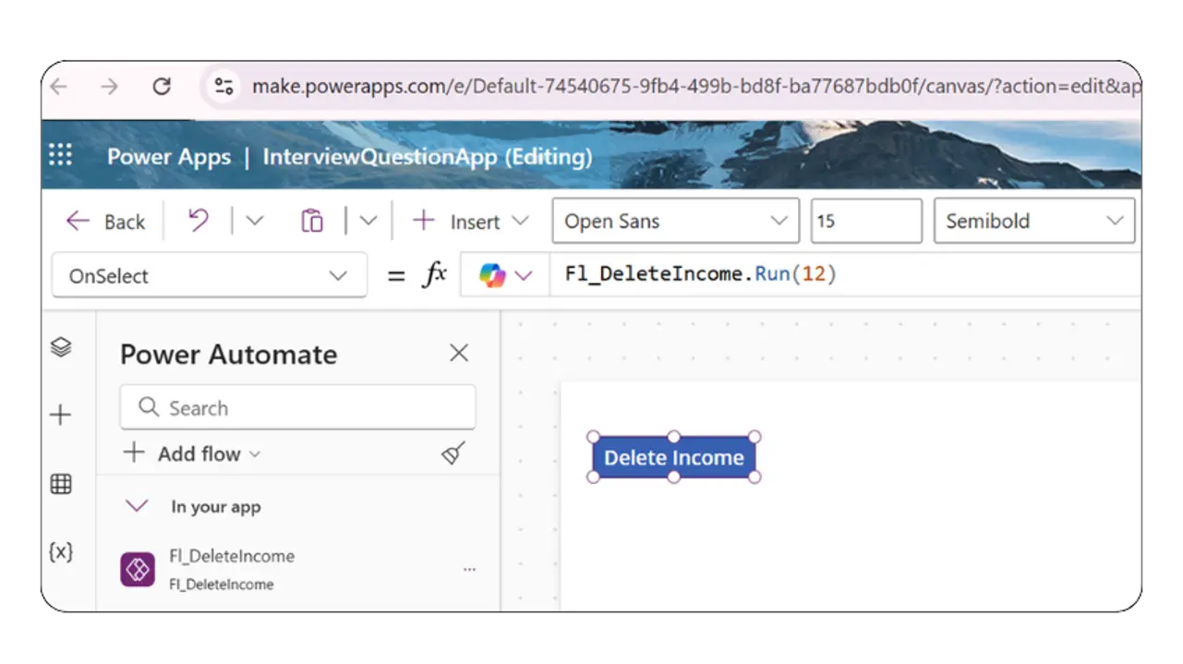Click the Paste clipboard icon in the toolbar
Viewport: 1183px width, 664px height.
311,220
